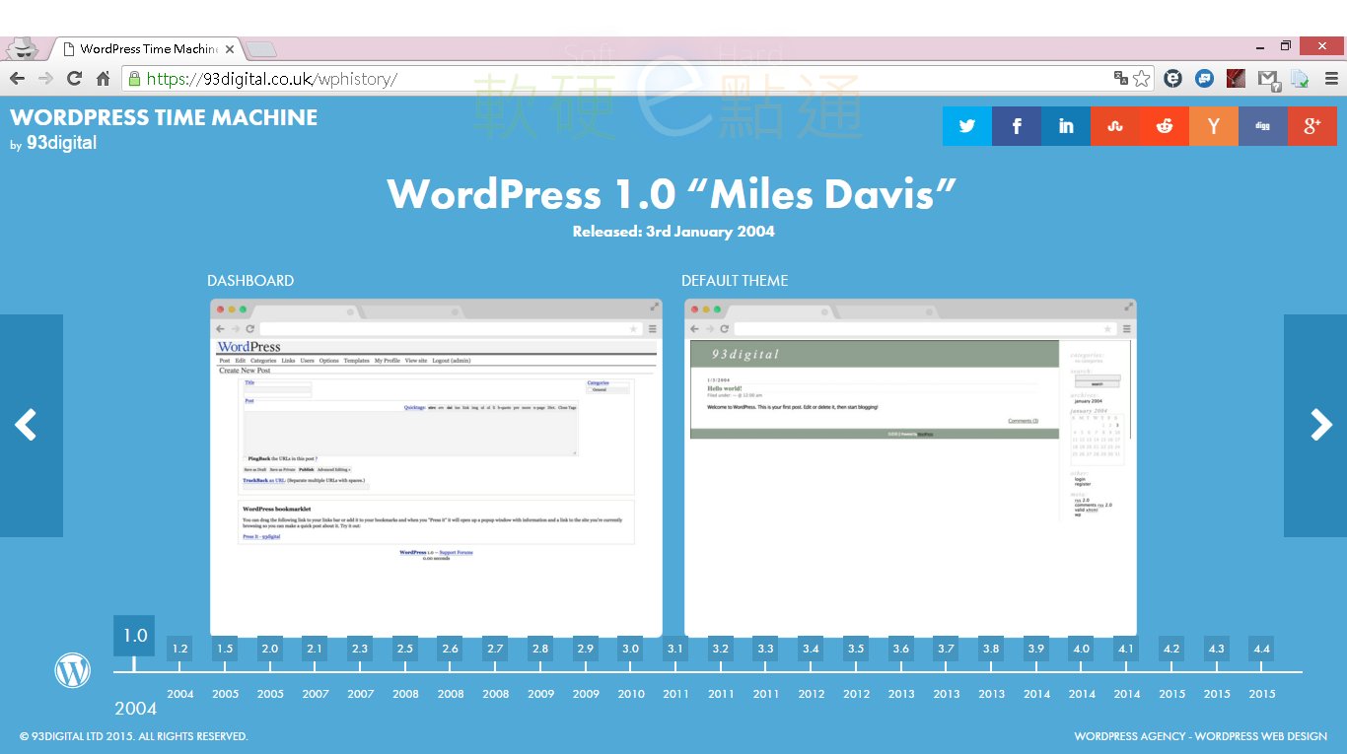Open the browser home page
This screenshot has width=1347, height=754.
click(103, 79)
